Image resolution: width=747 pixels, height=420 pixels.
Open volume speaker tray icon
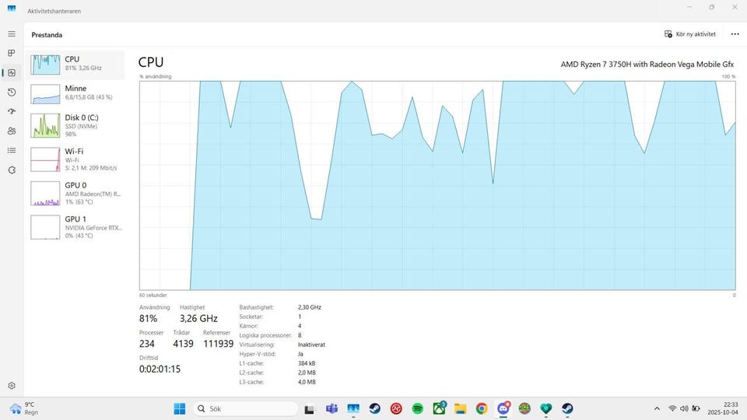(684, 408)
